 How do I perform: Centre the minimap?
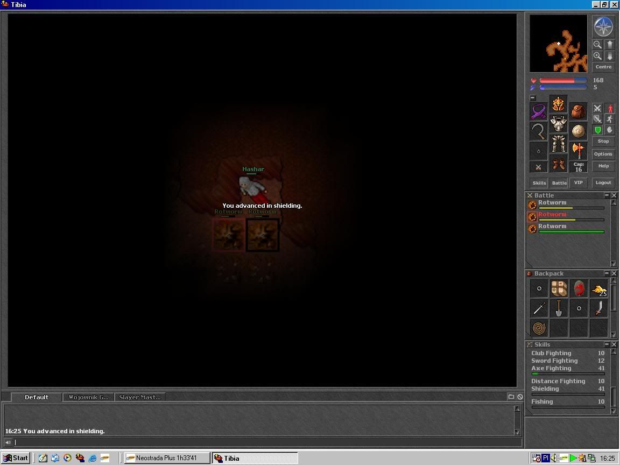click(x=603, y=67)
